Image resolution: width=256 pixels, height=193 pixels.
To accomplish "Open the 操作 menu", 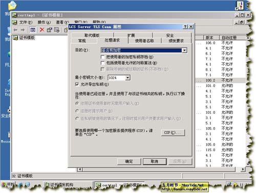I will point(44,22).
